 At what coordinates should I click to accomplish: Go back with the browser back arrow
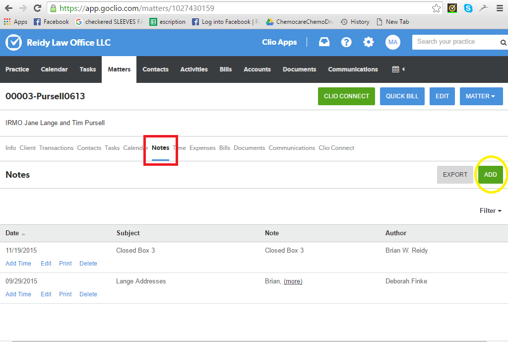pyautogui.click(x=9, y=8)
